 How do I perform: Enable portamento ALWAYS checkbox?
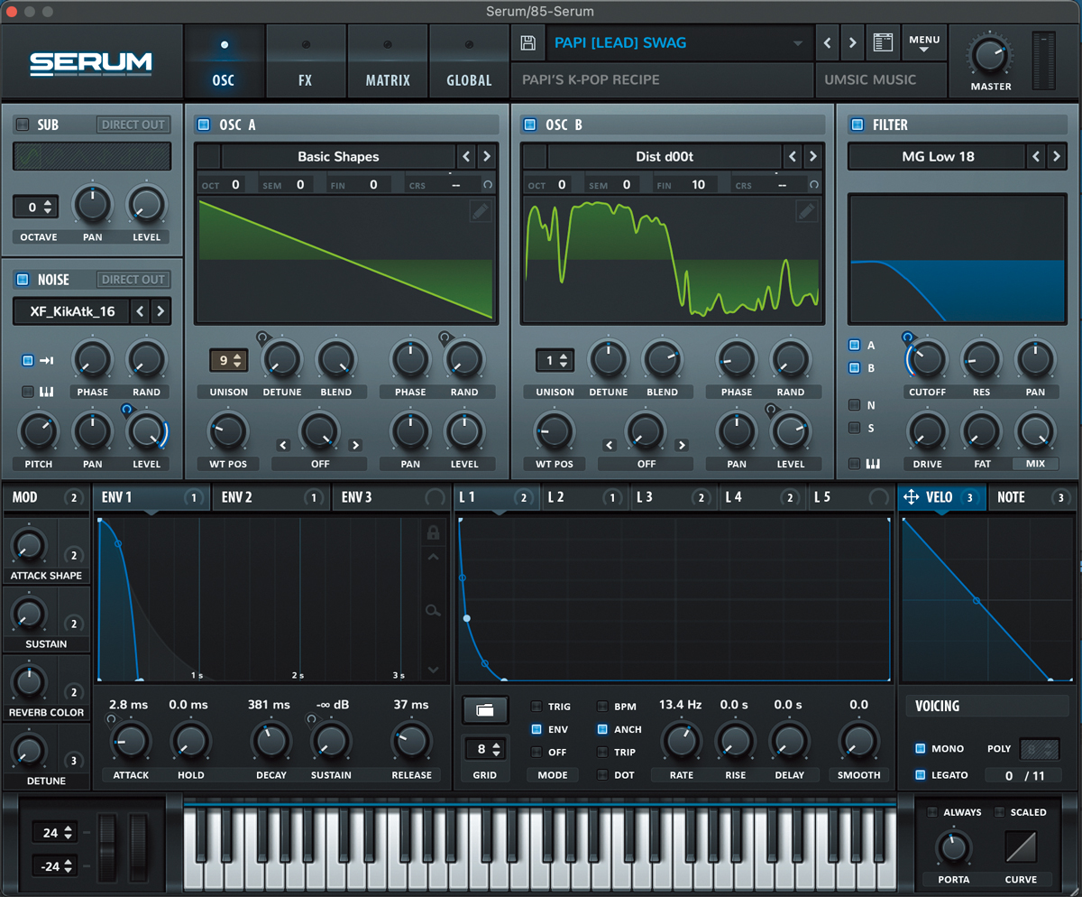tap(932, 812)
